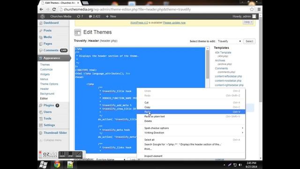Click admin avatar next to Howdy, admin

pos(254,16)
